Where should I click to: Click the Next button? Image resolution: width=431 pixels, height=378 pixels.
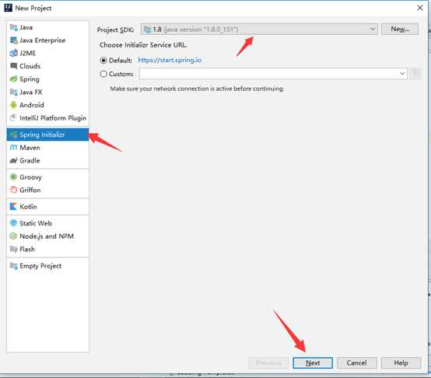pos(313,362)
